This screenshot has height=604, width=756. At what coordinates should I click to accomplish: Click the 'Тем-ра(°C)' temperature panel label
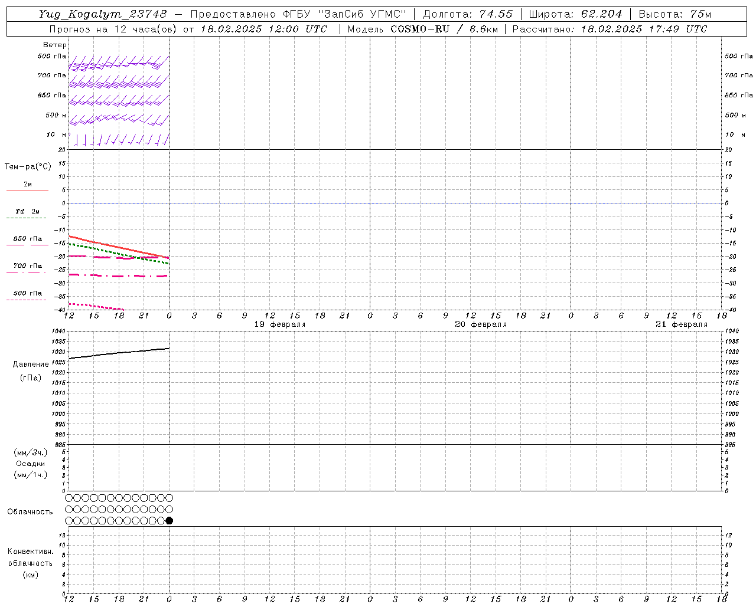(28, 167)
